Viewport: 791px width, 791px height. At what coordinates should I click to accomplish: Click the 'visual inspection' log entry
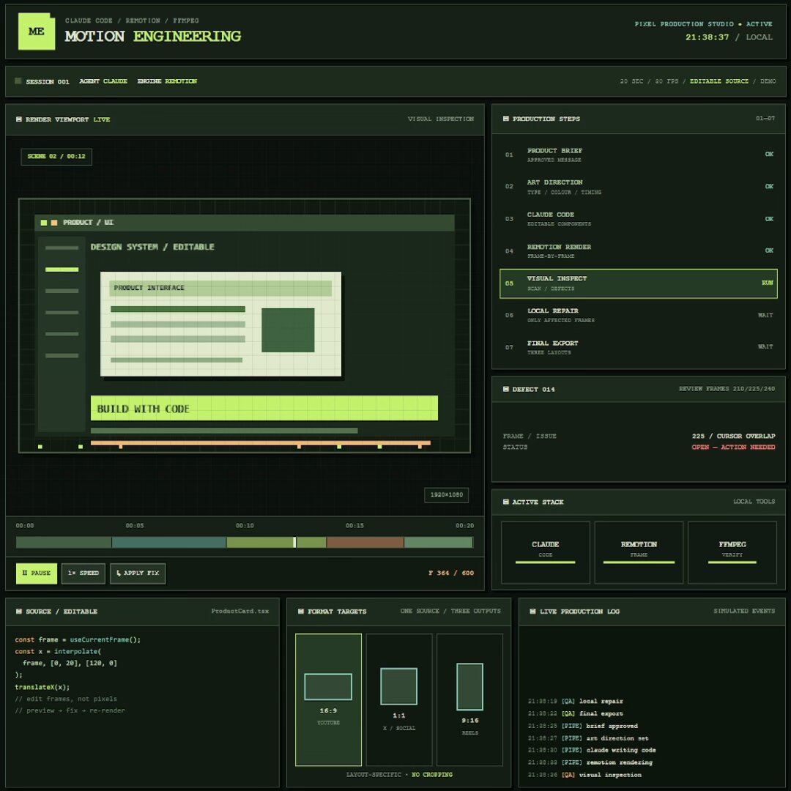pyautogui.click(x=585, y=775)
